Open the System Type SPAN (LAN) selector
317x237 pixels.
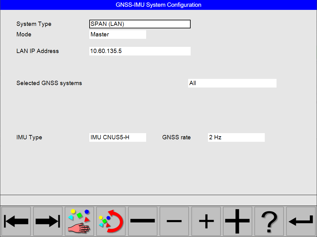(140, 24)
